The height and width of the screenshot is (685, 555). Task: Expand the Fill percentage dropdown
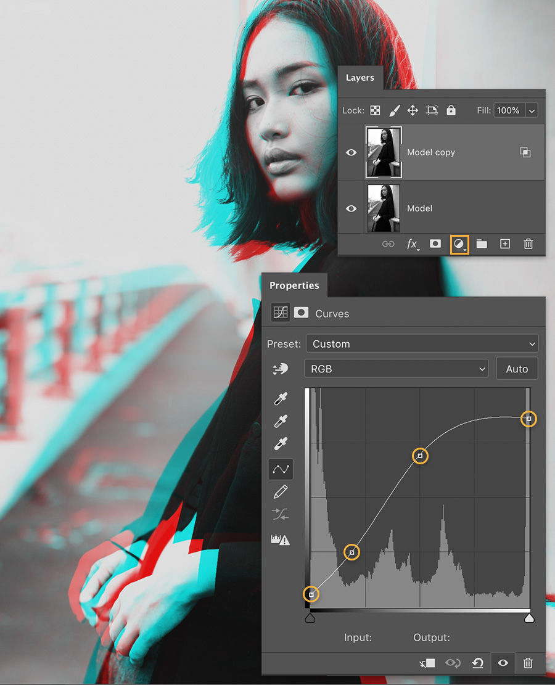(532, 110)
